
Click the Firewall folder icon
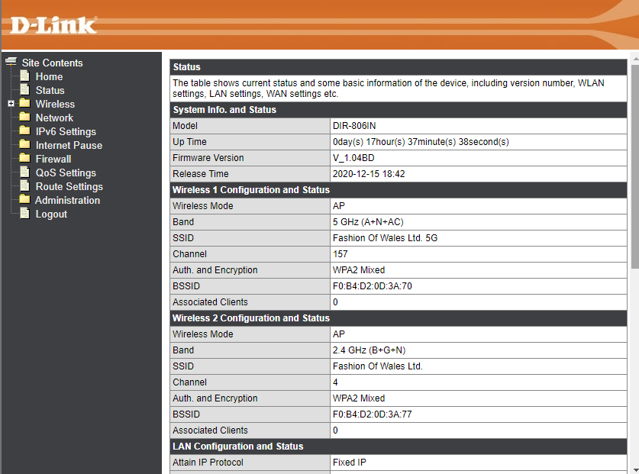[24, 159]
